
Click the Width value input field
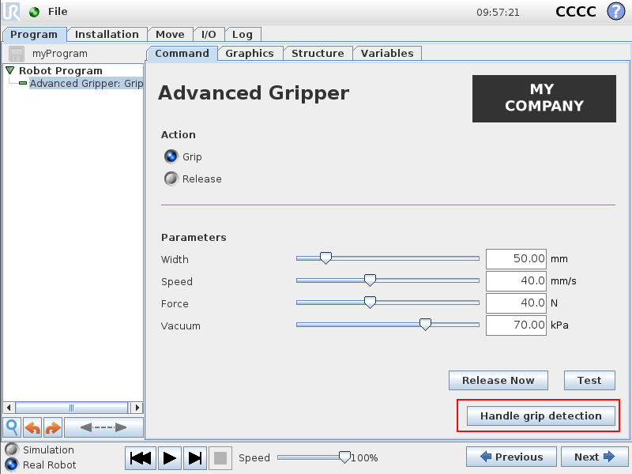(x=517, y=258)
